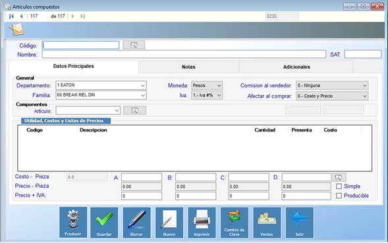Click Precio + IVA field under D
388x243 pixels.
[x=306, y=196]
